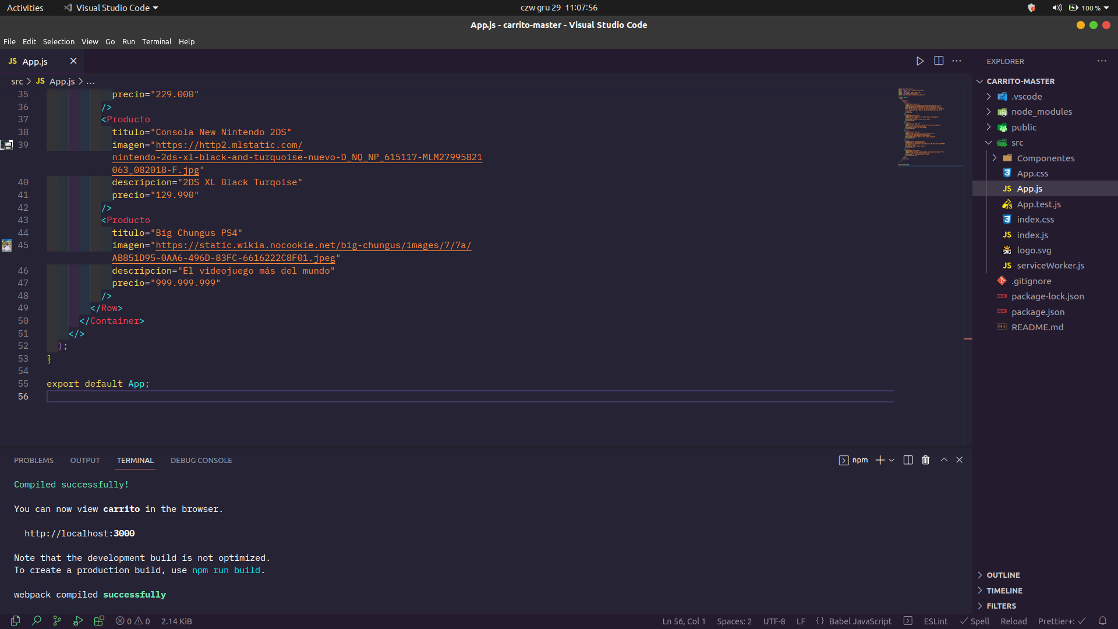Split the terminal panel

click(908, 460)
